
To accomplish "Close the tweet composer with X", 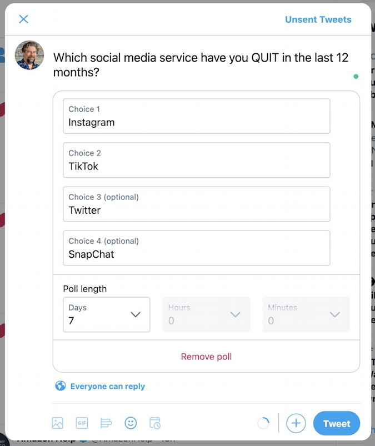I will pos(23,19).
